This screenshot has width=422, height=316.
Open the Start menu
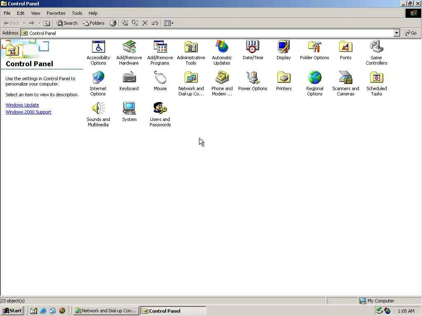click(12, 311)
